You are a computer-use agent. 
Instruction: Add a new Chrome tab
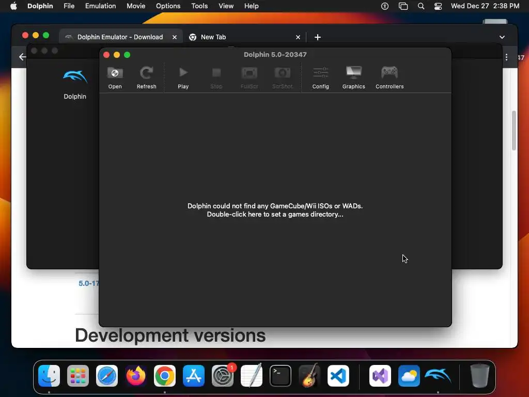(318, 37)
